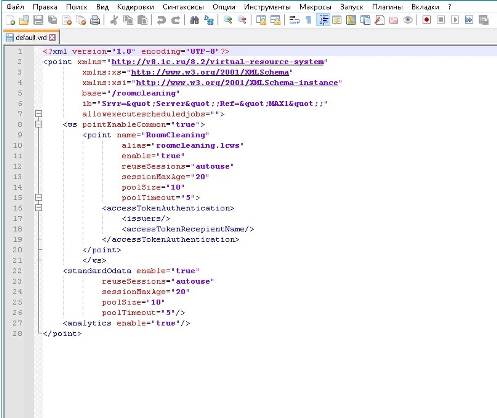
Task: Open Find with the binoculars icon
Action: [x=194, y=20]
